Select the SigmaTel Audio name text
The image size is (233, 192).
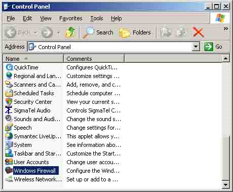coord(32,110)
